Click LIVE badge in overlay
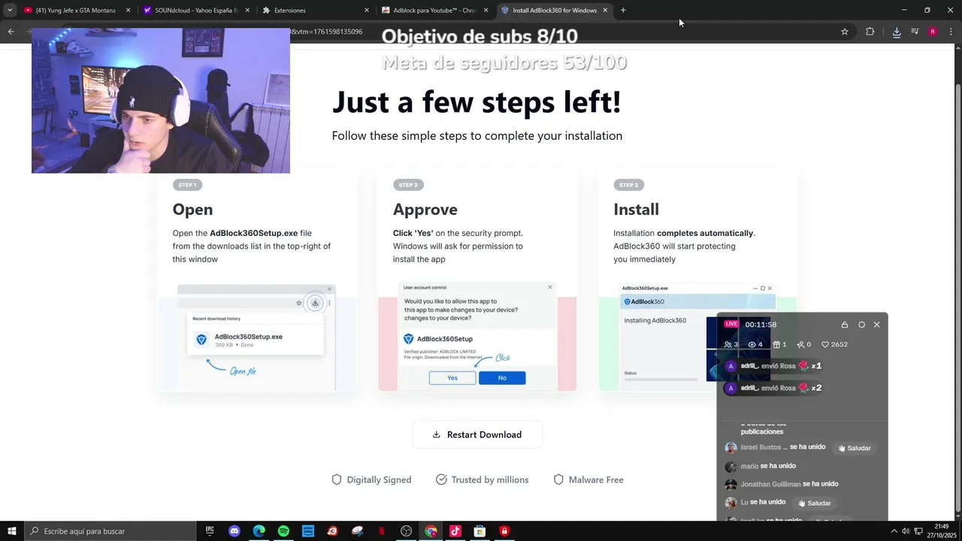 tap(731, 324)
